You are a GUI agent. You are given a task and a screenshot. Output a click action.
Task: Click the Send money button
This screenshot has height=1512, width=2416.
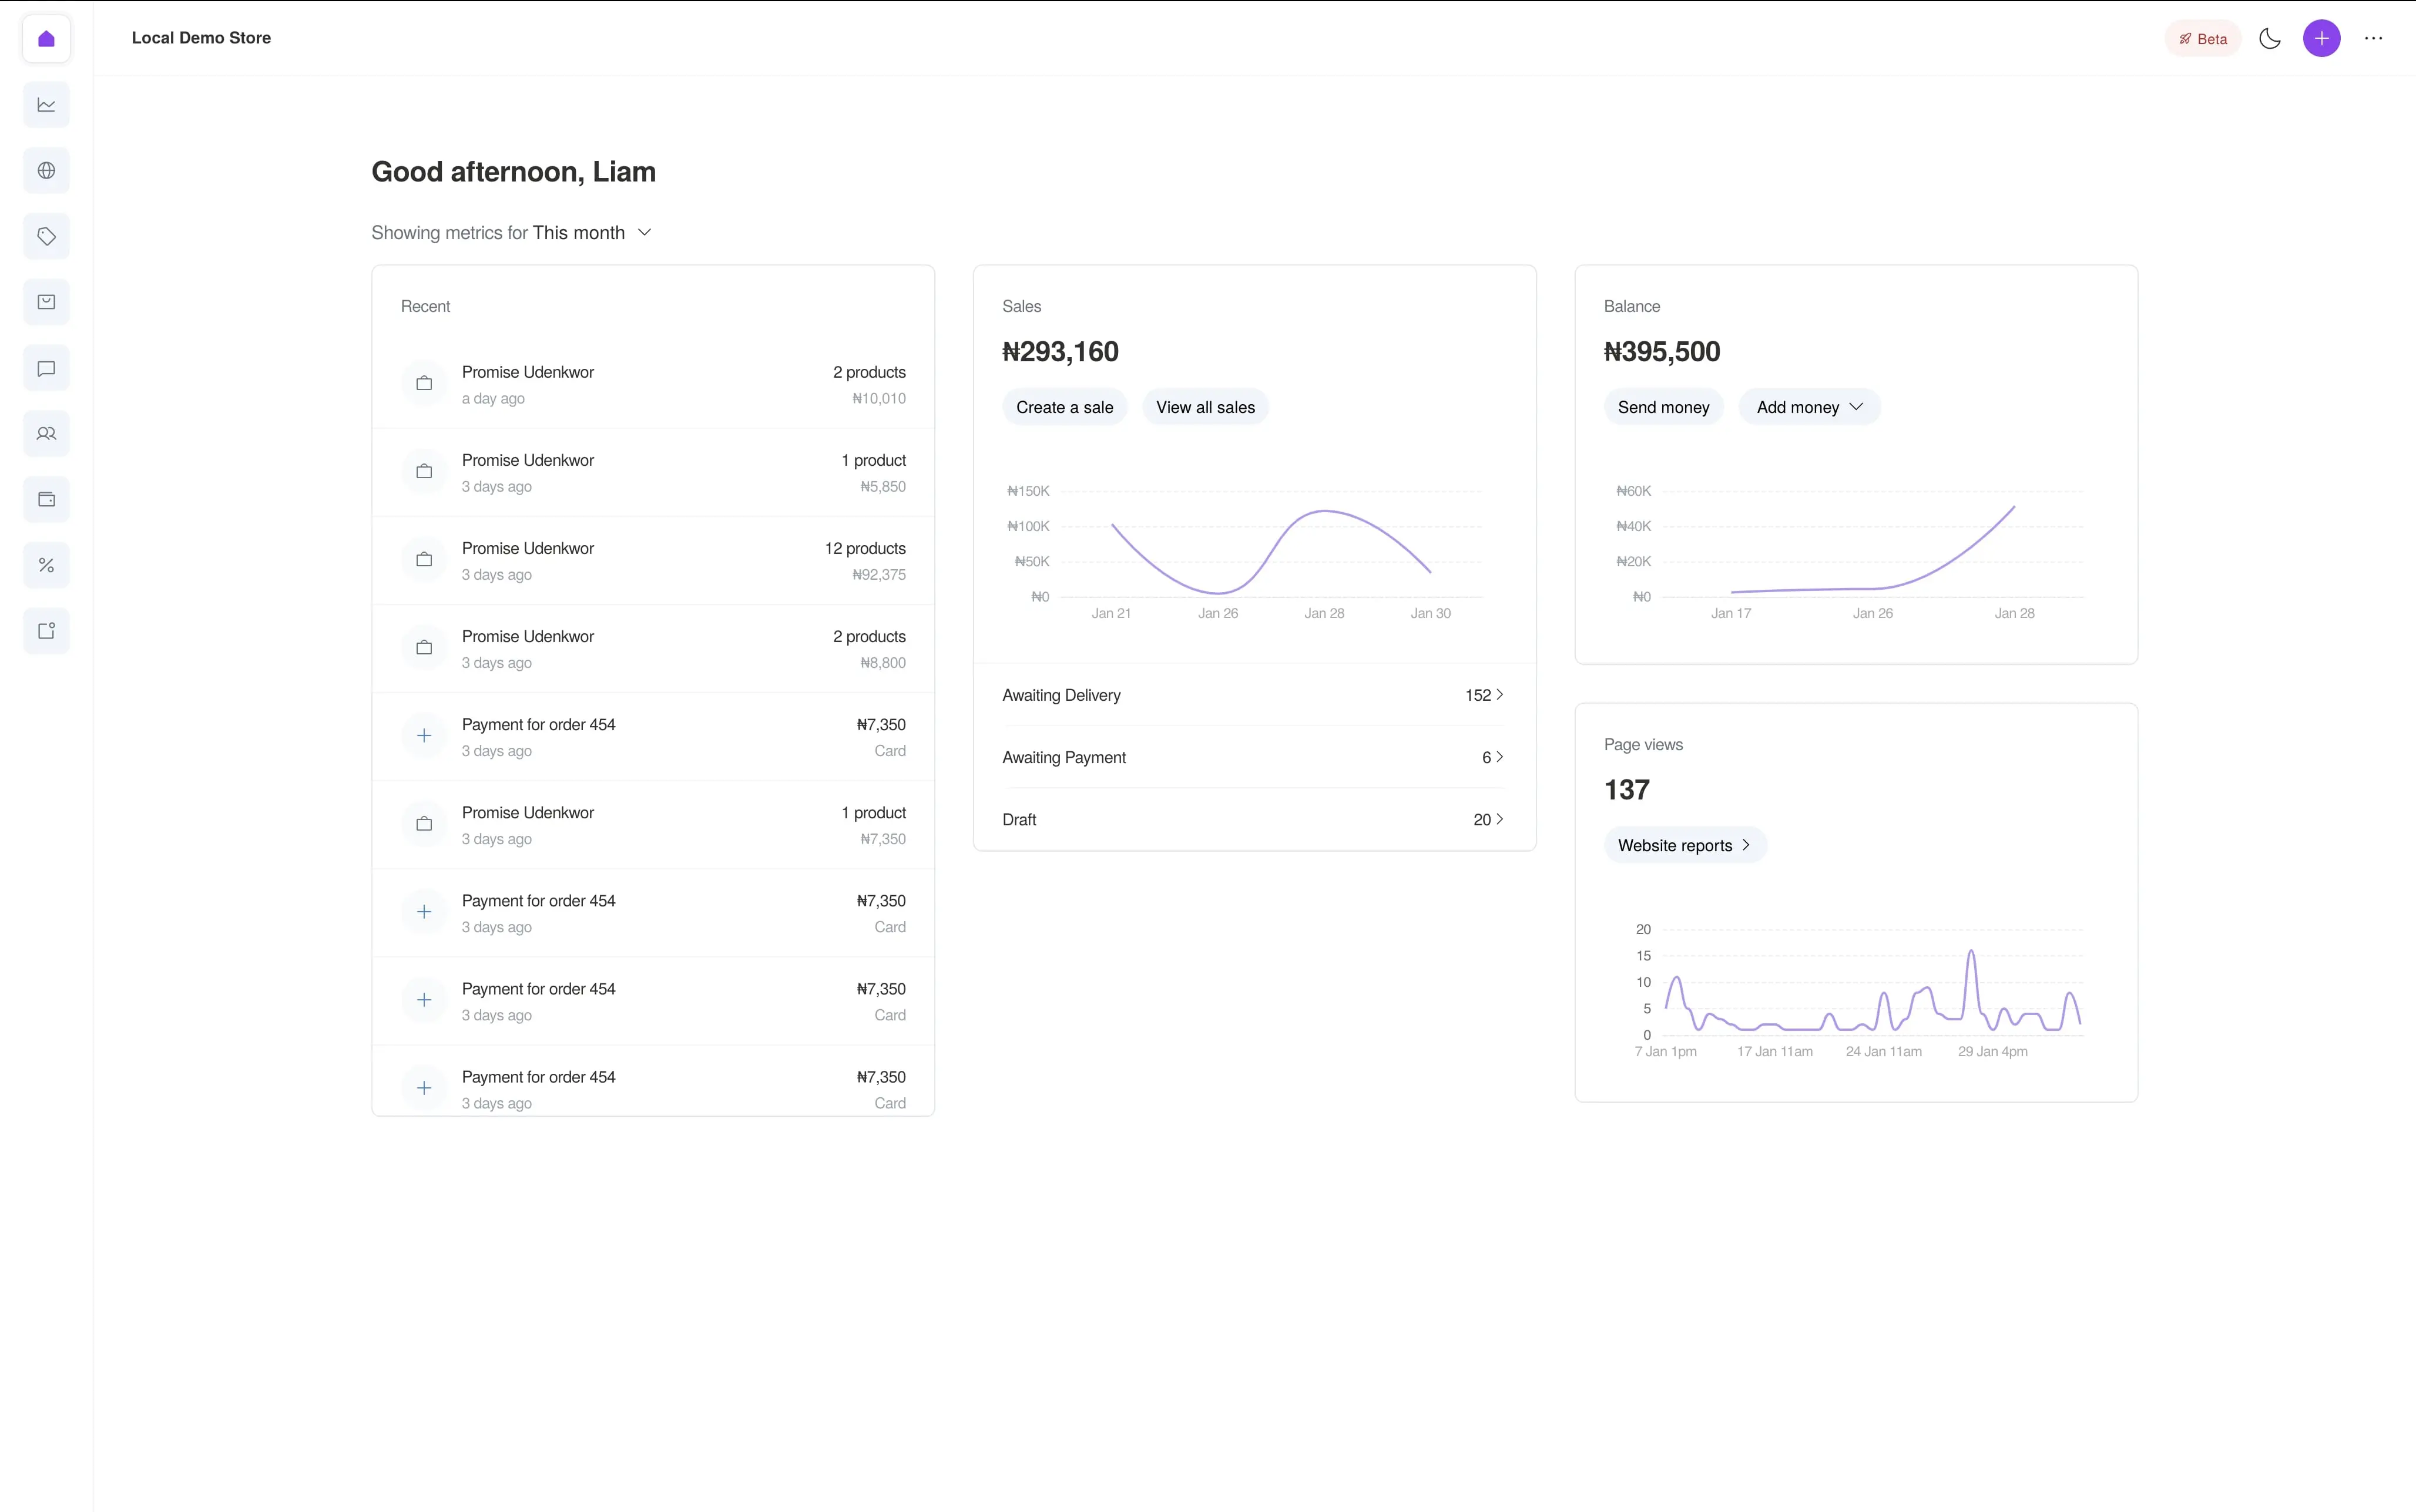(1663, 407)
